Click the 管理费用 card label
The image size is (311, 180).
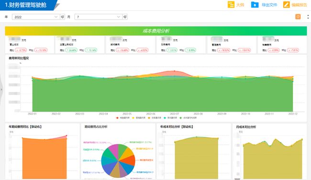[x=216, y=45]
